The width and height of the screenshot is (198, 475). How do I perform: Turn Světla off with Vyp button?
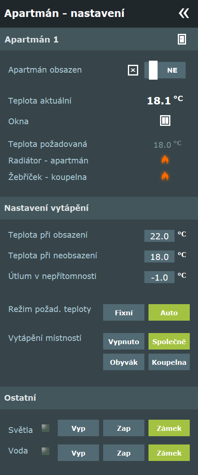click(78, 428)
